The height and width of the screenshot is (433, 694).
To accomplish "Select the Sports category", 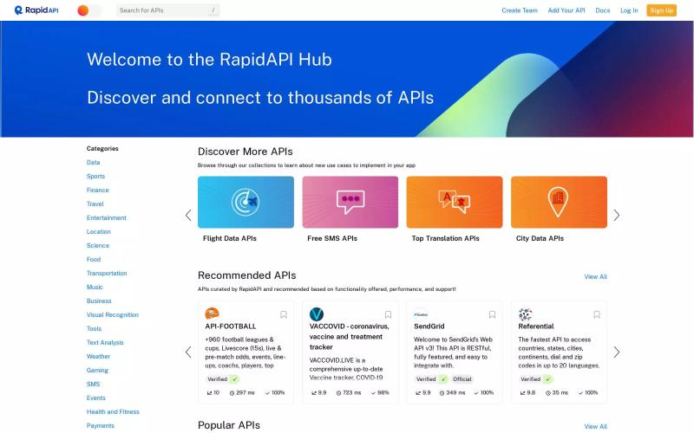I will 95,177.
